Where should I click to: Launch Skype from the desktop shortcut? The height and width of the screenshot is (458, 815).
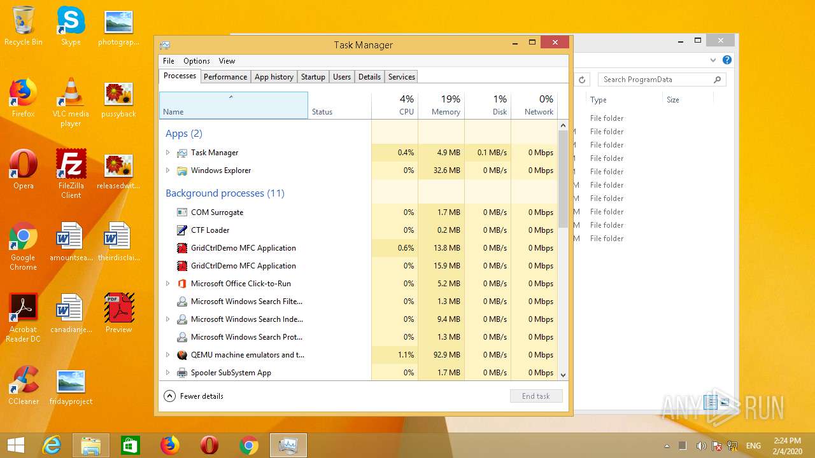click(x=71, y=25)
